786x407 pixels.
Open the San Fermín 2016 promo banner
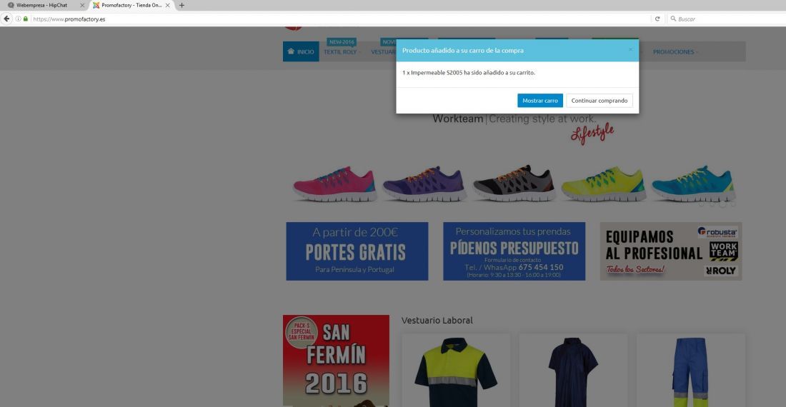point(336,361)
